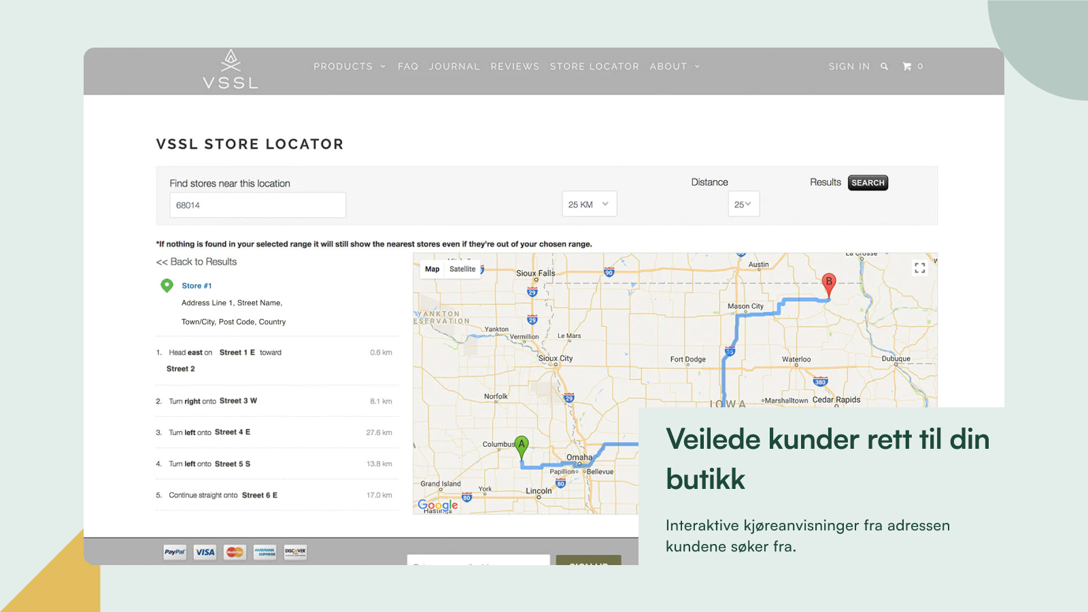Viewport: 1088px width, 612px height.
Task: Click the Discover payment icon
Action: coord(295,552)
